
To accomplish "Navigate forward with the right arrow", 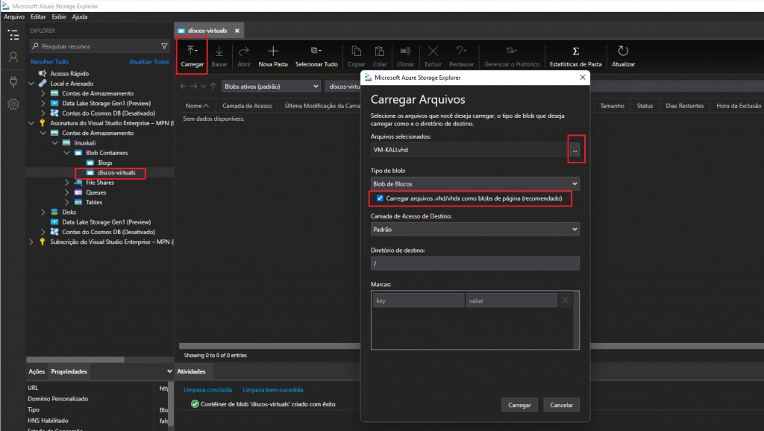I will 193,86.
